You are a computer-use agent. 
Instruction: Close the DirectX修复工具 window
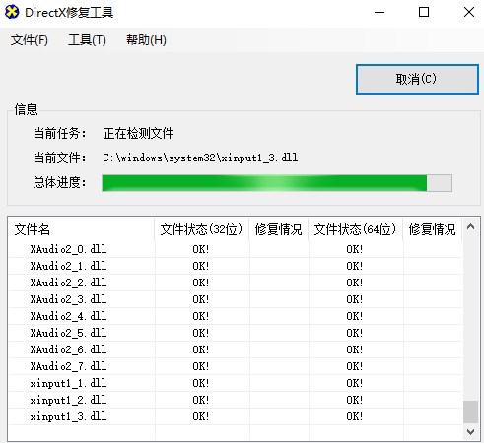click(x=469, y=13)
